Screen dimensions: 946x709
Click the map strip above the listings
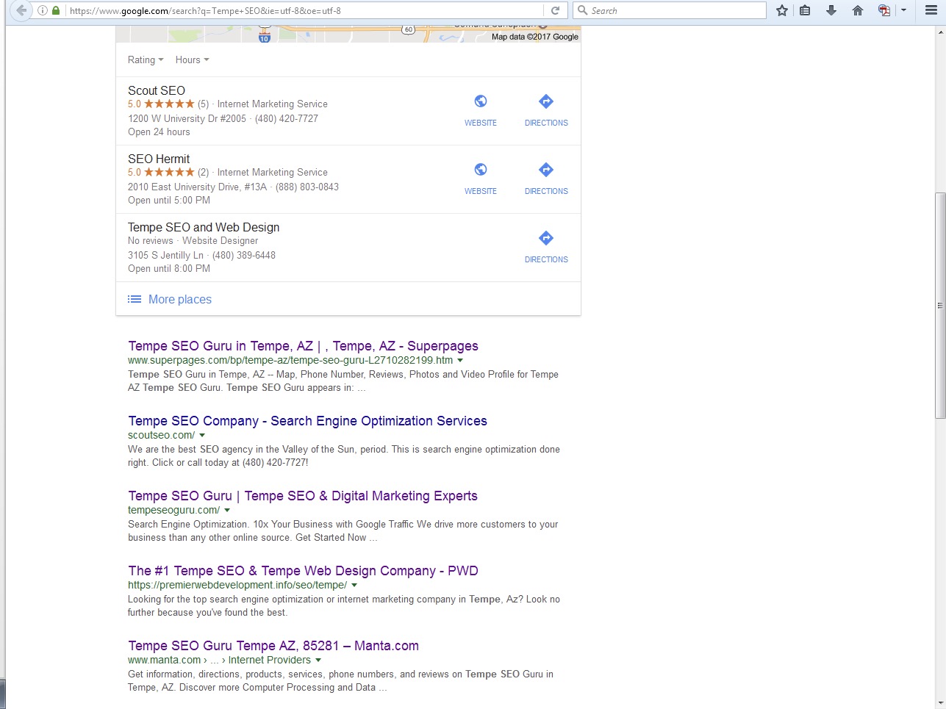(348, 34)
